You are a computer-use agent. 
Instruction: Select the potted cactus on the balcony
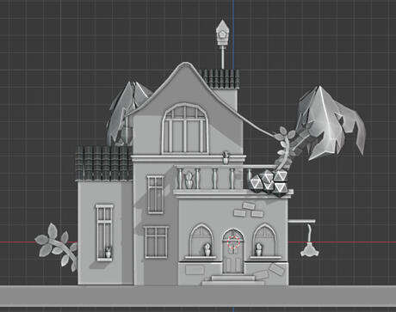189,180
